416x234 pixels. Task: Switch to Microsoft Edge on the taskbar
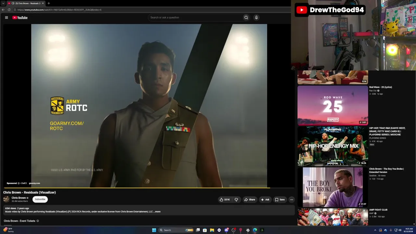click(x=255, y=230)
